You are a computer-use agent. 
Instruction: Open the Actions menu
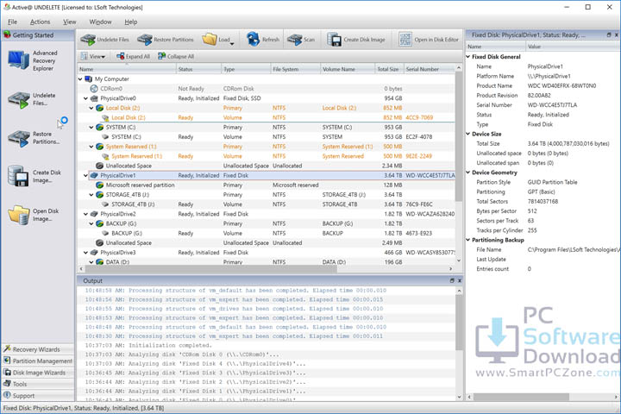click(40, 22)
